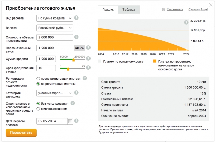The width and height of the screenshot is (215, 142).
Task: Click year 2024 label on chart axis
Action: 186,54
